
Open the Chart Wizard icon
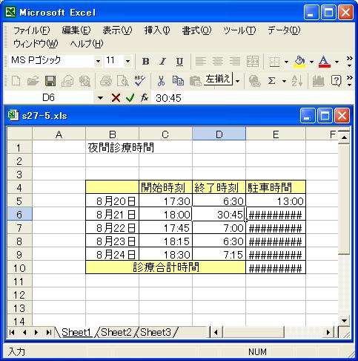click(318, 81)
